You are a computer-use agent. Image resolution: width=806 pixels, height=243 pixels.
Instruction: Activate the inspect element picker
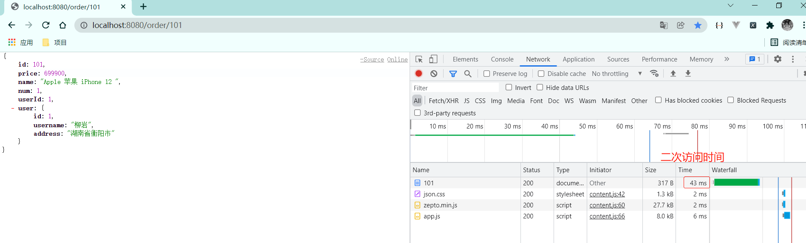coord(419,59)
